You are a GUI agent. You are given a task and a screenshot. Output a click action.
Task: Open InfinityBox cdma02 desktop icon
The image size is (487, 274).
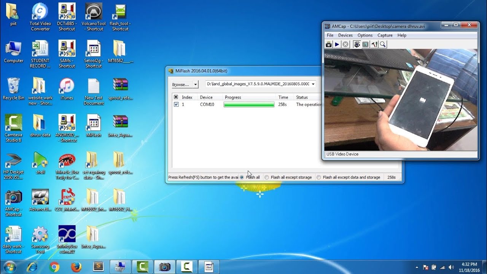[67, 239]
